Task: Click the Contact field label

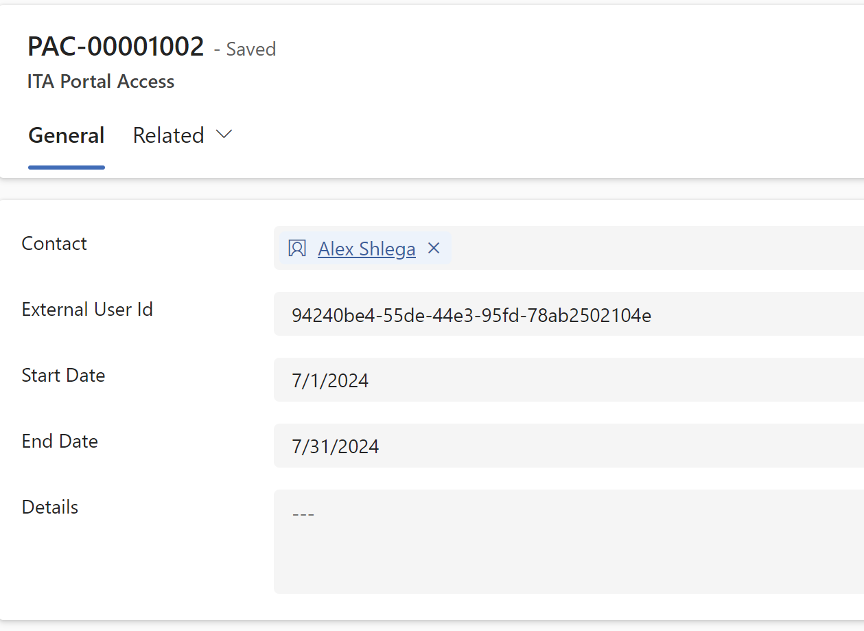Action: tap(54, 244)
